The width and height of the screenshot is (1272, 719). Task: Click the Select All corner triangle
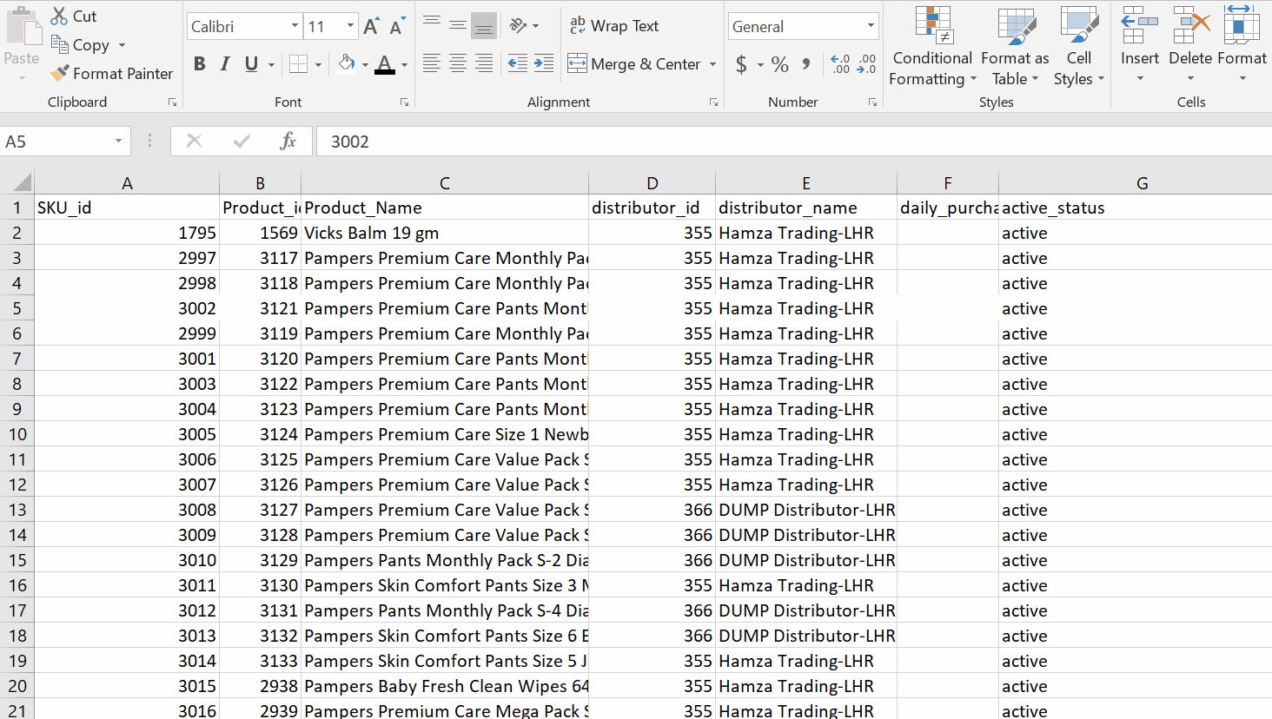(x=23, y=182)
